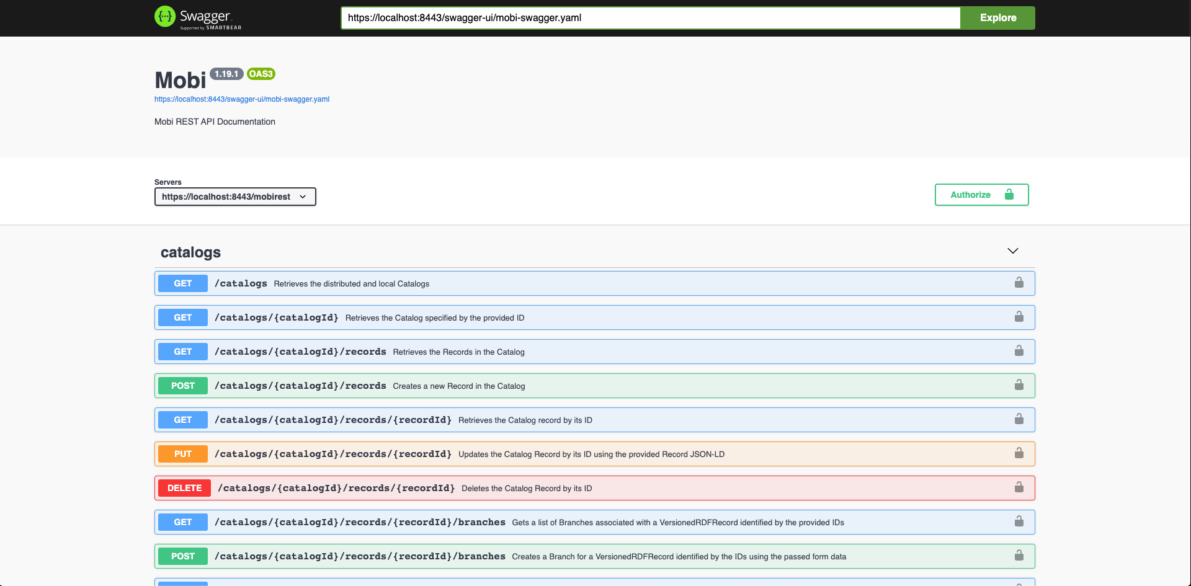1191x586 pixels.
Task: Select the catalogs section heading
Action: coord(190,252)
